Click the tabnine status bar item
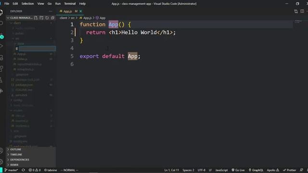 pos(51,170)
